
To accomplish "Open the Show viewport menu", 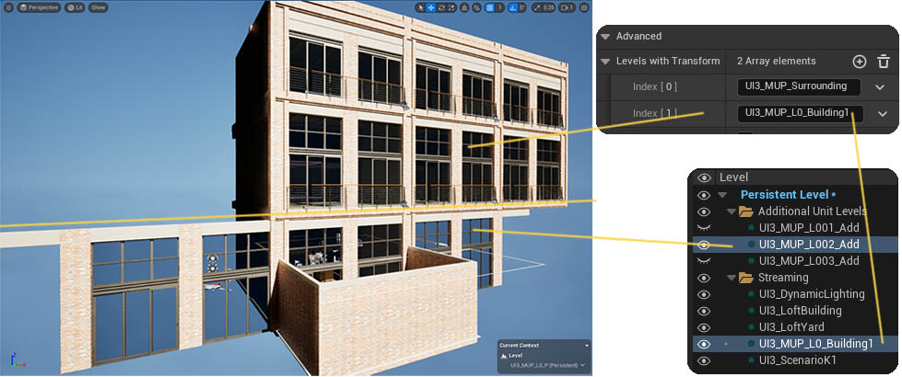I will [98, 7].
